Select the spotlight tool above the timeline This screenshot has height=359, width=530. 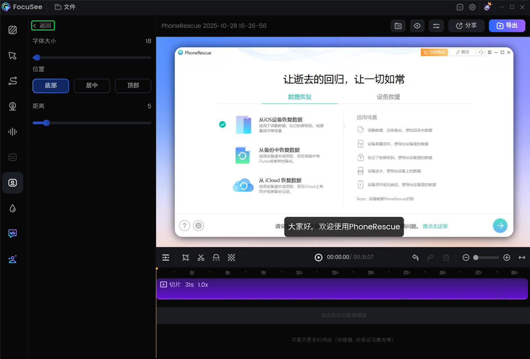click(216, 257)
